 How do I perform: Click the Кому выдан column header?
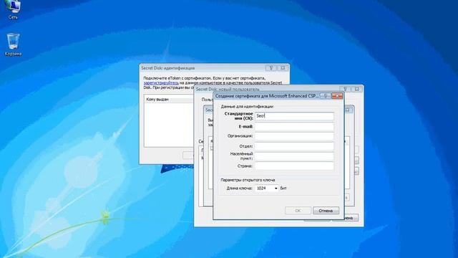(170, 100)
